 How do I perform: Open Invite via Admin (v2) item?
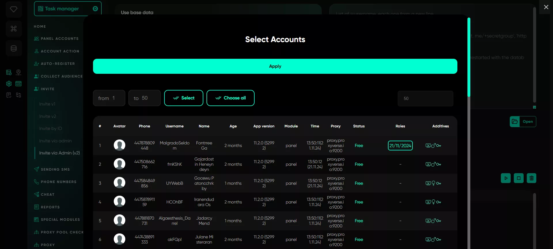point(59,153)
